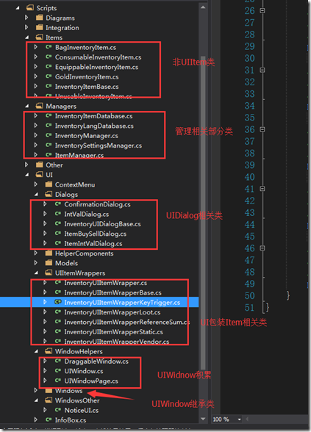Open the 100 % zoom dropdown
This screenshot has width=311, height=432.
(239, 420)
